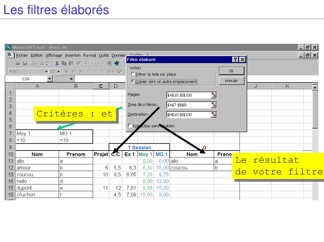Click the Destination input field

(189, 115)
